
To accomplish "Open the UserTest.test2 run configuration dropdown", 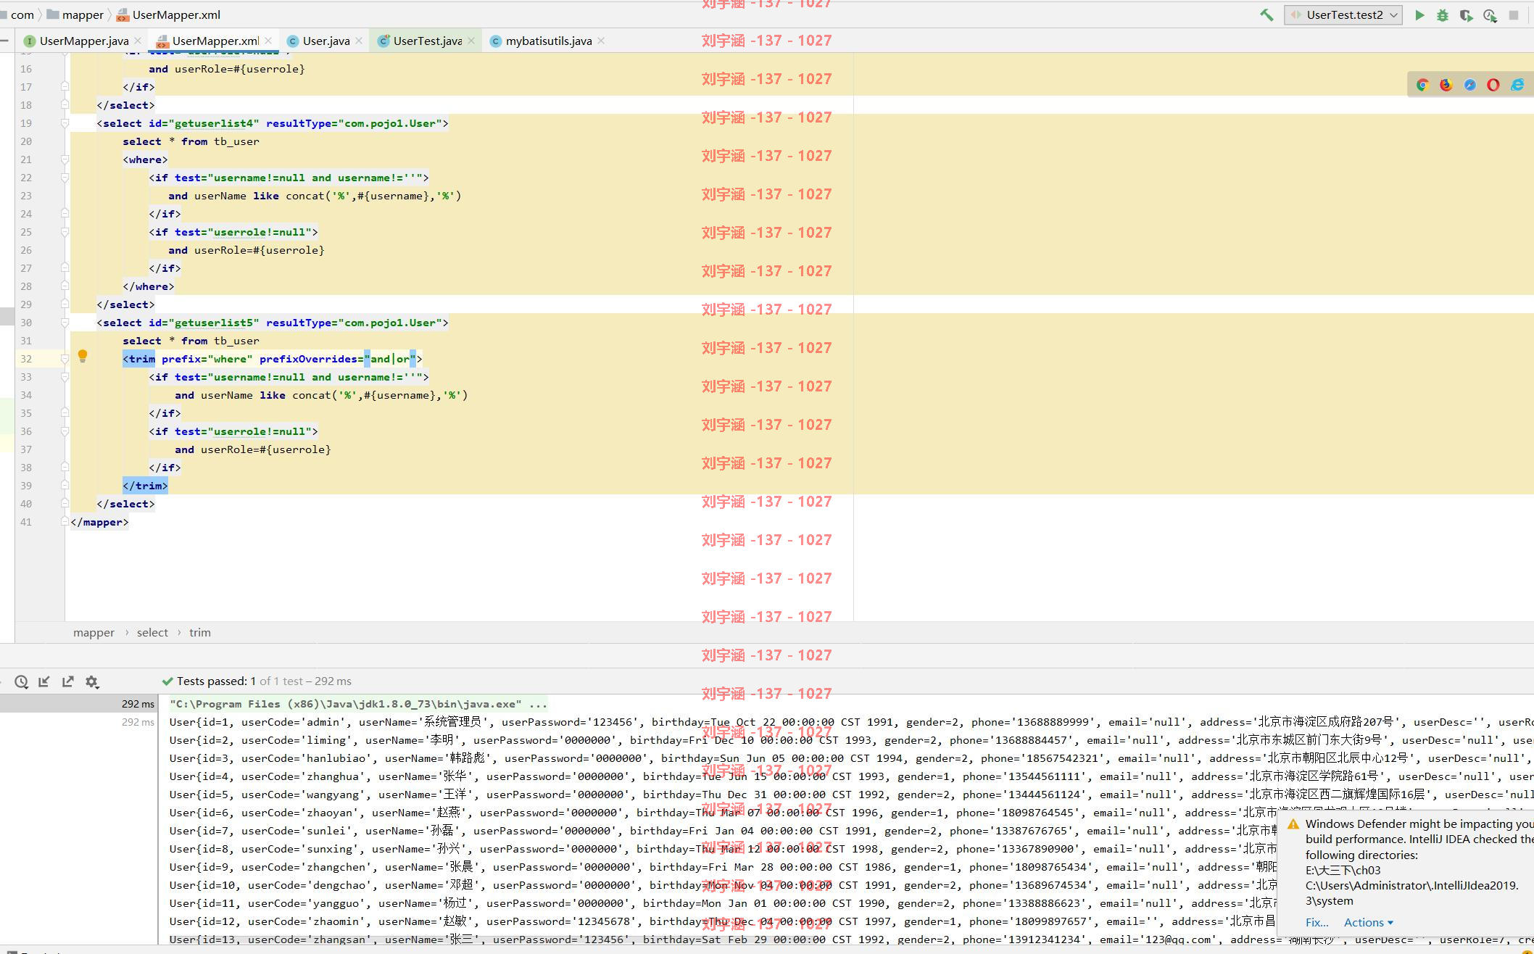I will pos(1343,14).
